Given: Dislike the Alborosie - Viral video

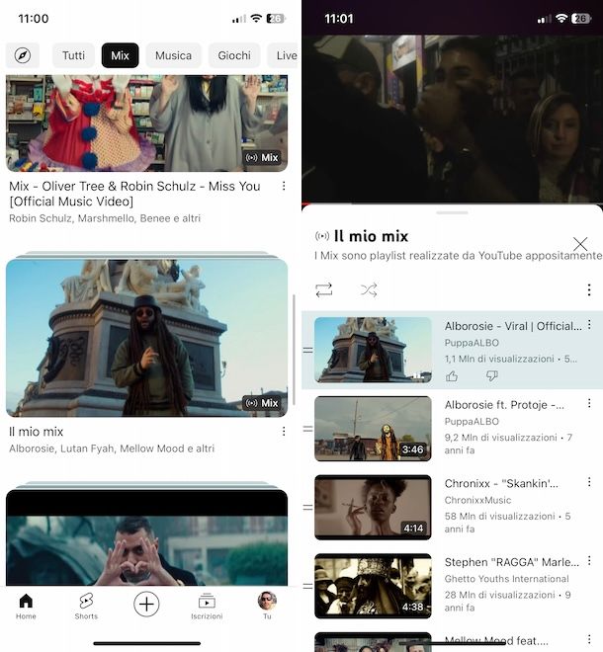Looking at the screenshot, I should [492, 376].
